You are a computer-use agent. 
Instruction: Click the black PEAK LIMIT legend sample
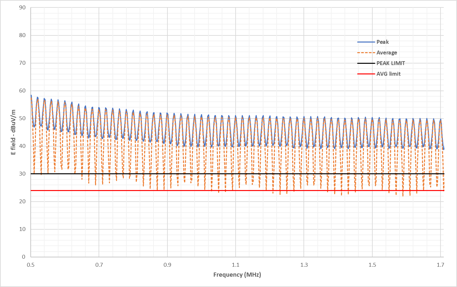tap(366, 63)
